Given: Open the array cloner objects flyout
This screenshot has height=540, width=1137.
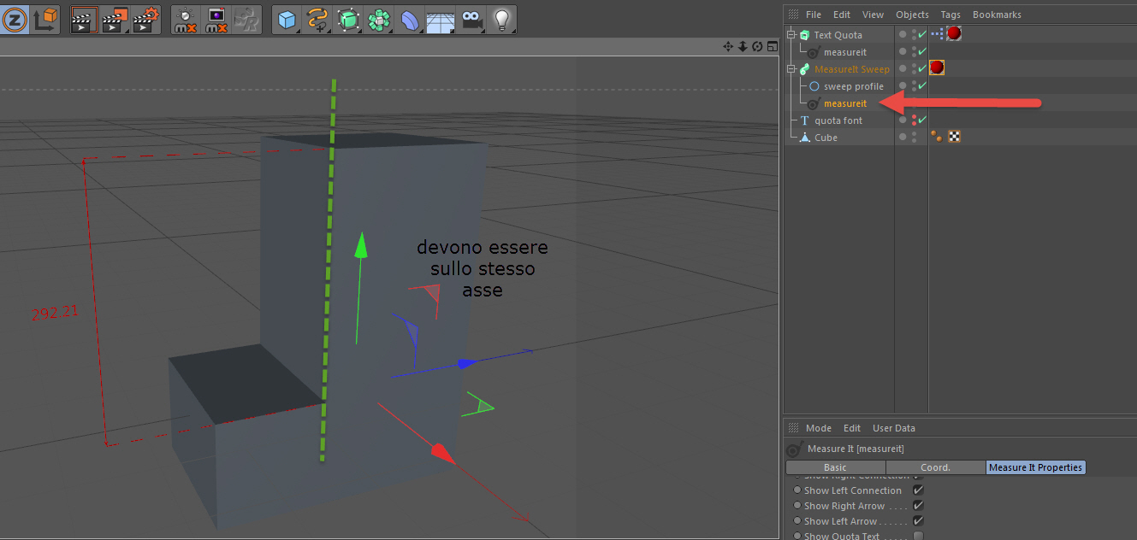Looking at the screenshot, I should pyautogui.click(x=378, y=19).
